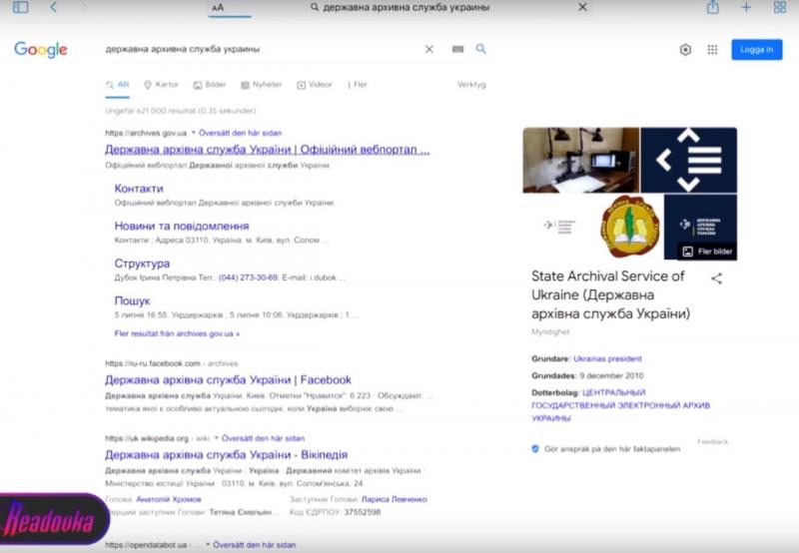Open the Google apps grid
The width and height of the screenshot is (799, 553).
pyautogui.click(x=712, y=49)
